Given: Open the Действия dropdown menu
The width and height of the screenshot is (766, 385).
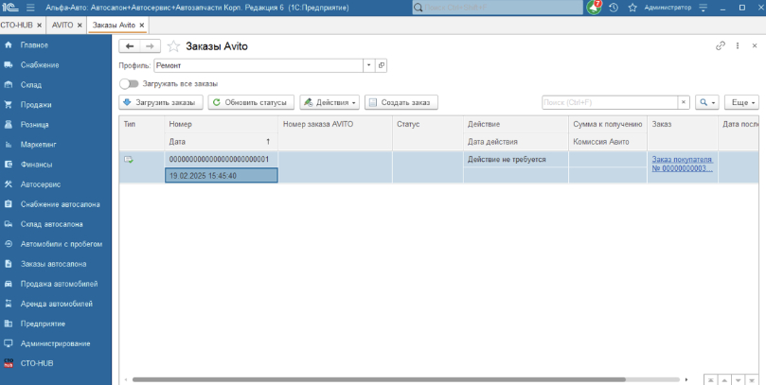Looking at the screenshot, I should pos(330,102).
